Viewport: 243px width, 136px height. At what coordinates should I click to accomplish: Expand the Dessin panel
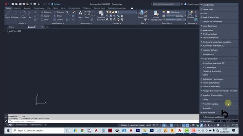[x=22, y=23]
